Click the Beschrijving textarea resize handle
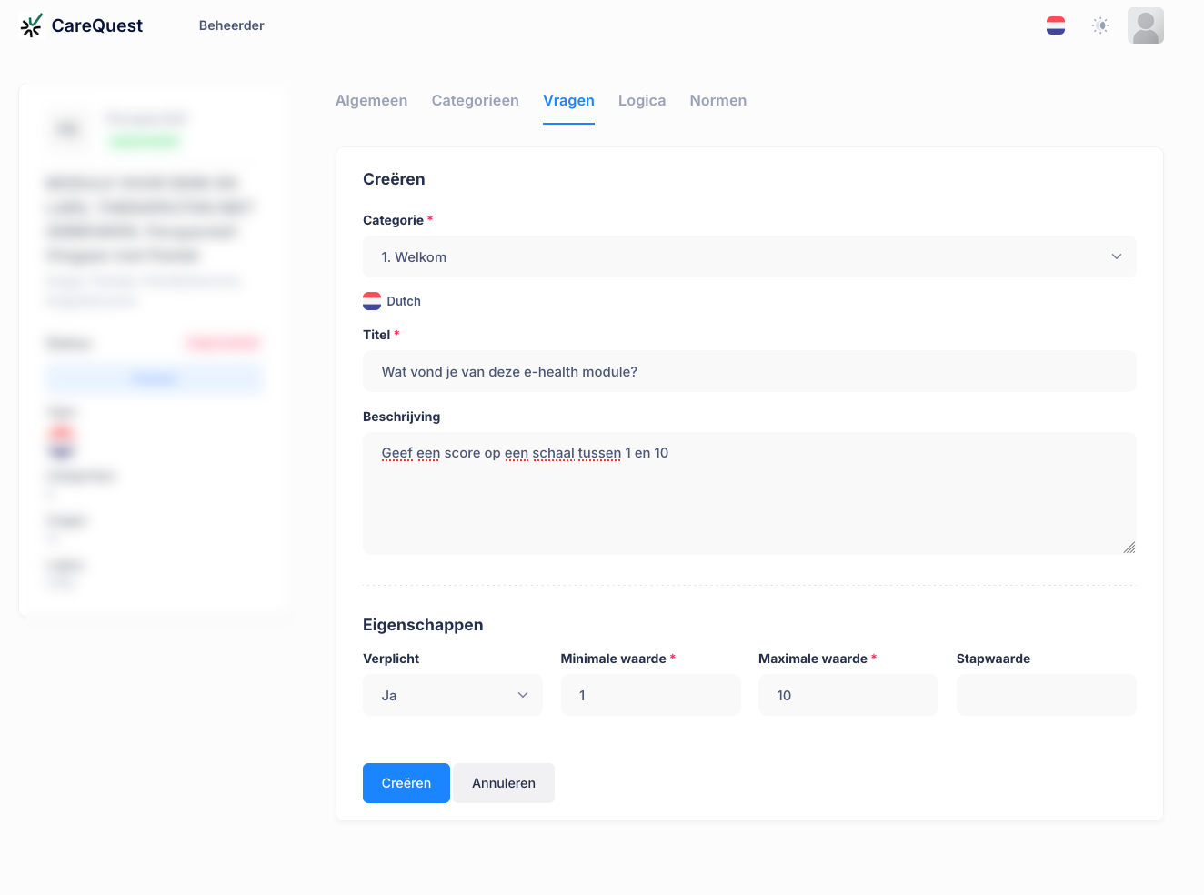This screenshot has width=1204, height=895. point(1129,547)
